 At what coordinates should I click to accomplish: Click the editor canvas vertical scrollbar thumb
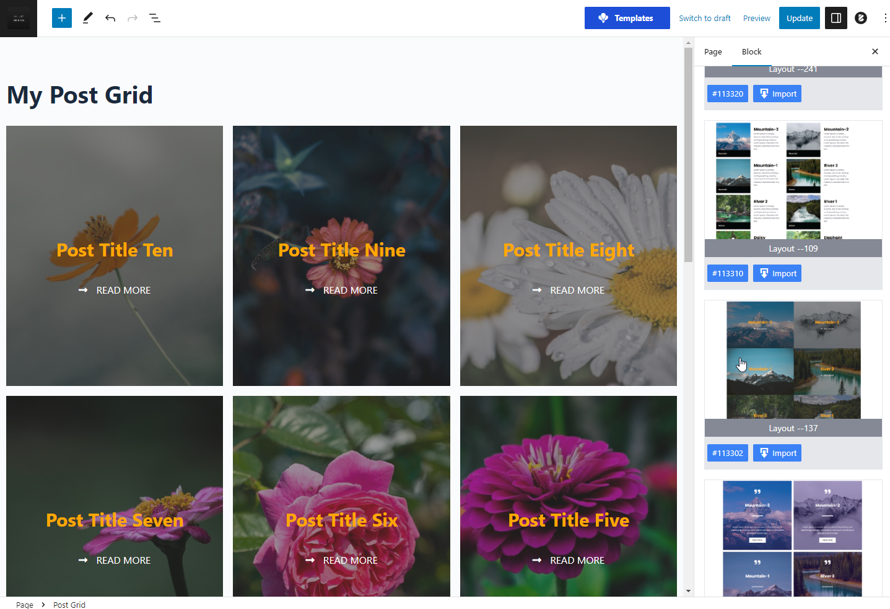(x=688, y=155)
